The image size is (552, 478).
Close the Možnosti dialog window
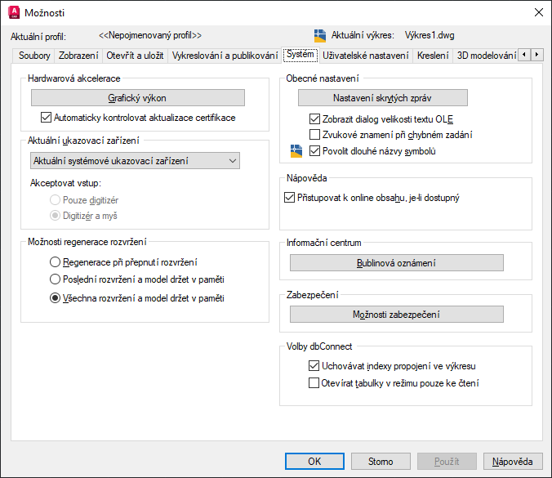pyautogui.click(x=537, y=12)
